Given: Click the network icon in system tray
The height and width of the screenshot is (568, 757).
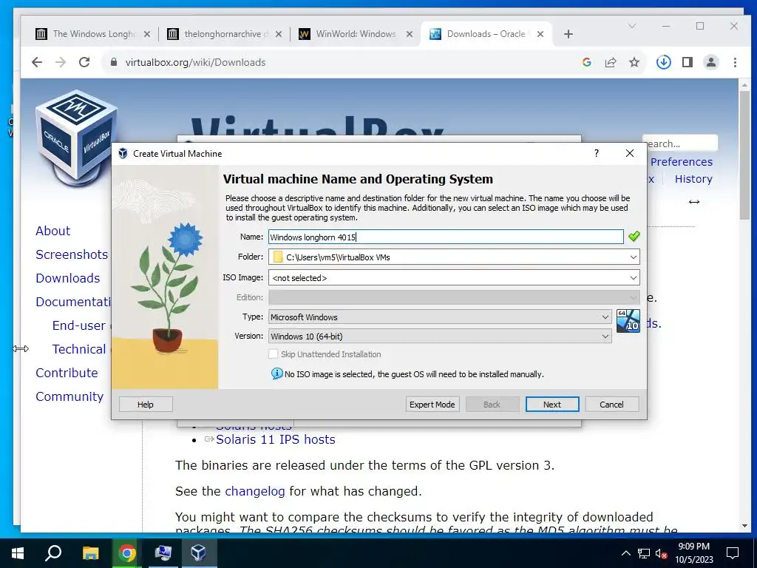Looking at the screenshot, I should (x=644, y=553).
